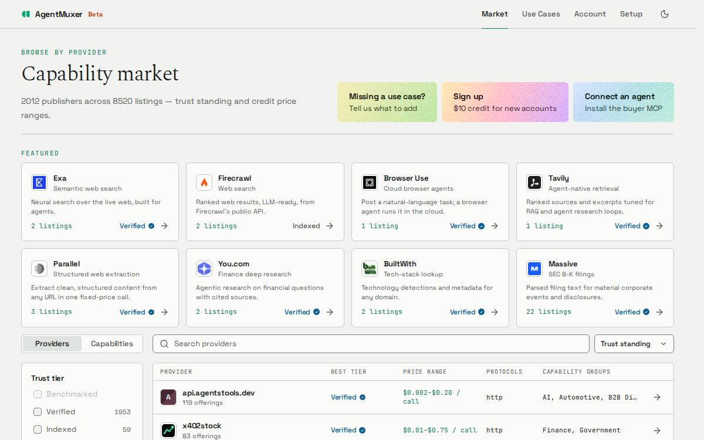The image size is (704, 440).
Task: Open api.agentstools.dev provider link
Action: tap(218, 392)
